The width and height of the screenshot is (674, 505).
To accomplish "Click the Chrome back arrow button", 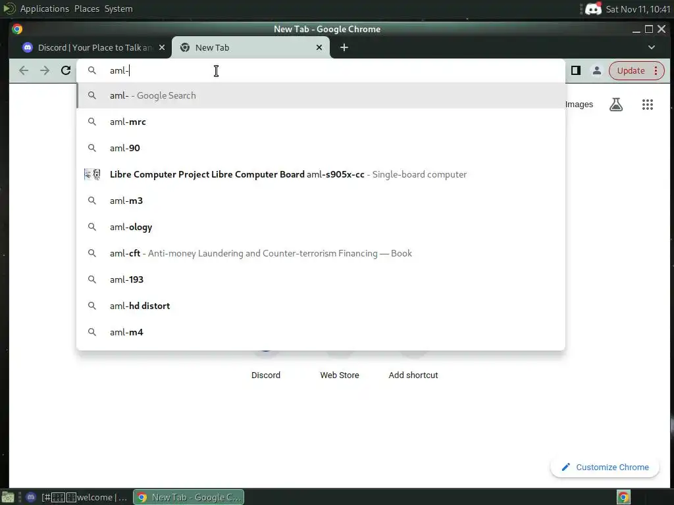I will 24,70.
